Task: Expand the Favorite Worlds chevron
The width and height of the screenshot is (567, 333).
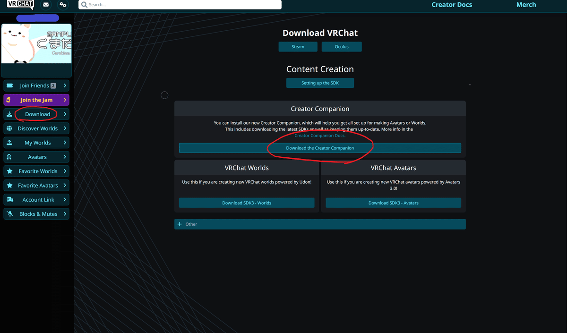Action: pos(65,171)
